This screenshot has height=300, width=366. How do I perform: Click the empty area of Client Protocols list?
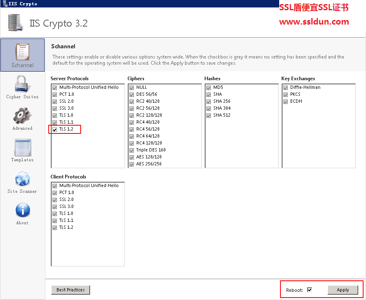88,248
